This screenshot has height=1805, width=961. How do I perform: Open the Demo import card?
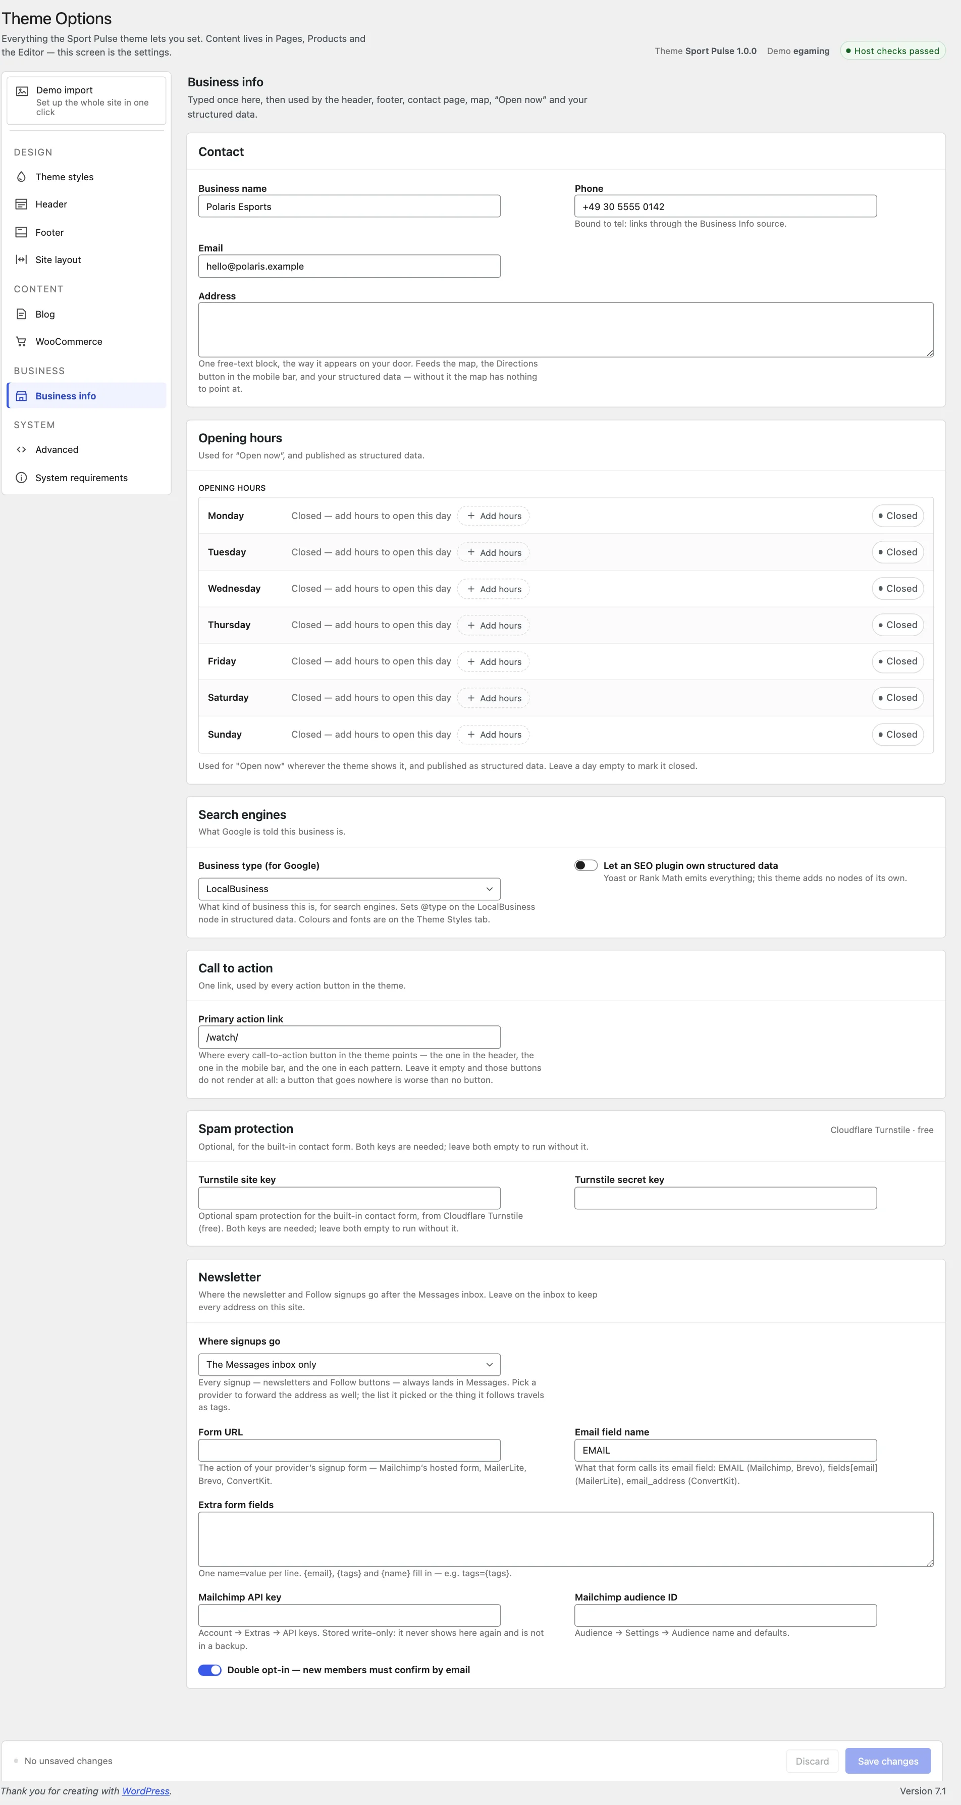click(x=86, y=100)
